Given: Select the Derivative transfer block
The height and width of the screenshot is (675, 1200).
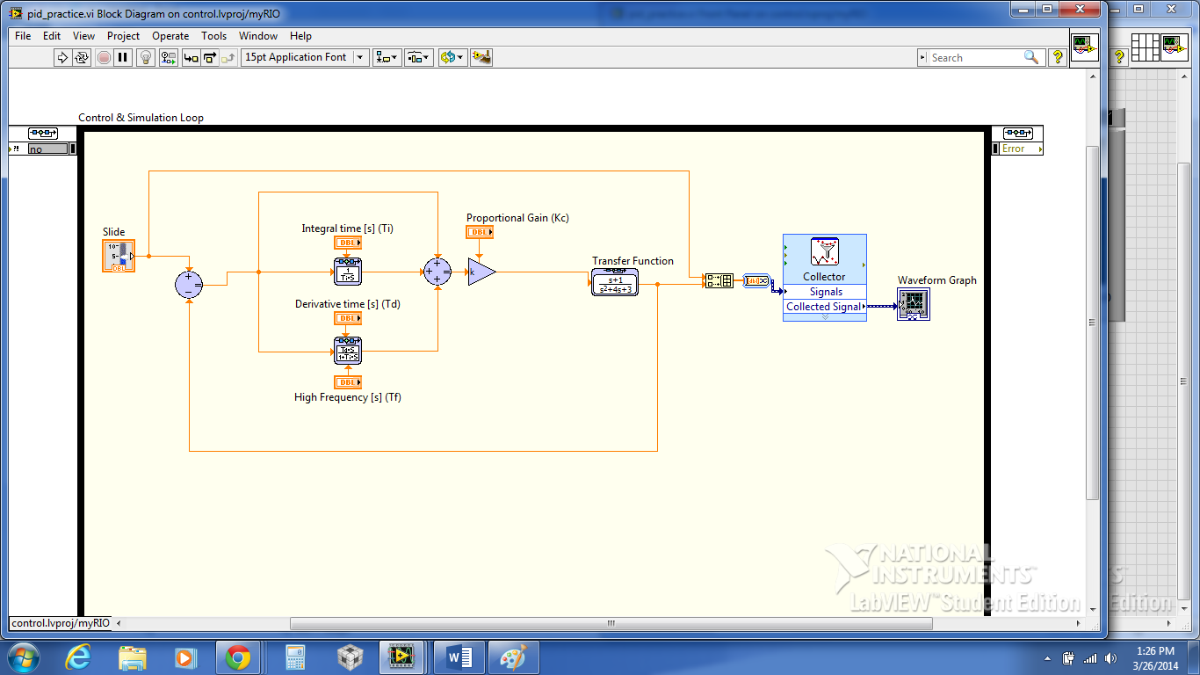Looking at the screenshot, I should click(x=347, y=350).
